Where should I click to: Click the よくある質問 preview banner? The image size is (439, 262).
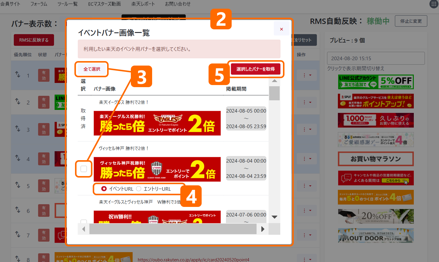tap(376, 178)
